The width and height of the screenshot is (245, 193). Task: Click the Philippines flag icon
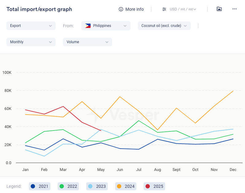click(x=88, y=26)
